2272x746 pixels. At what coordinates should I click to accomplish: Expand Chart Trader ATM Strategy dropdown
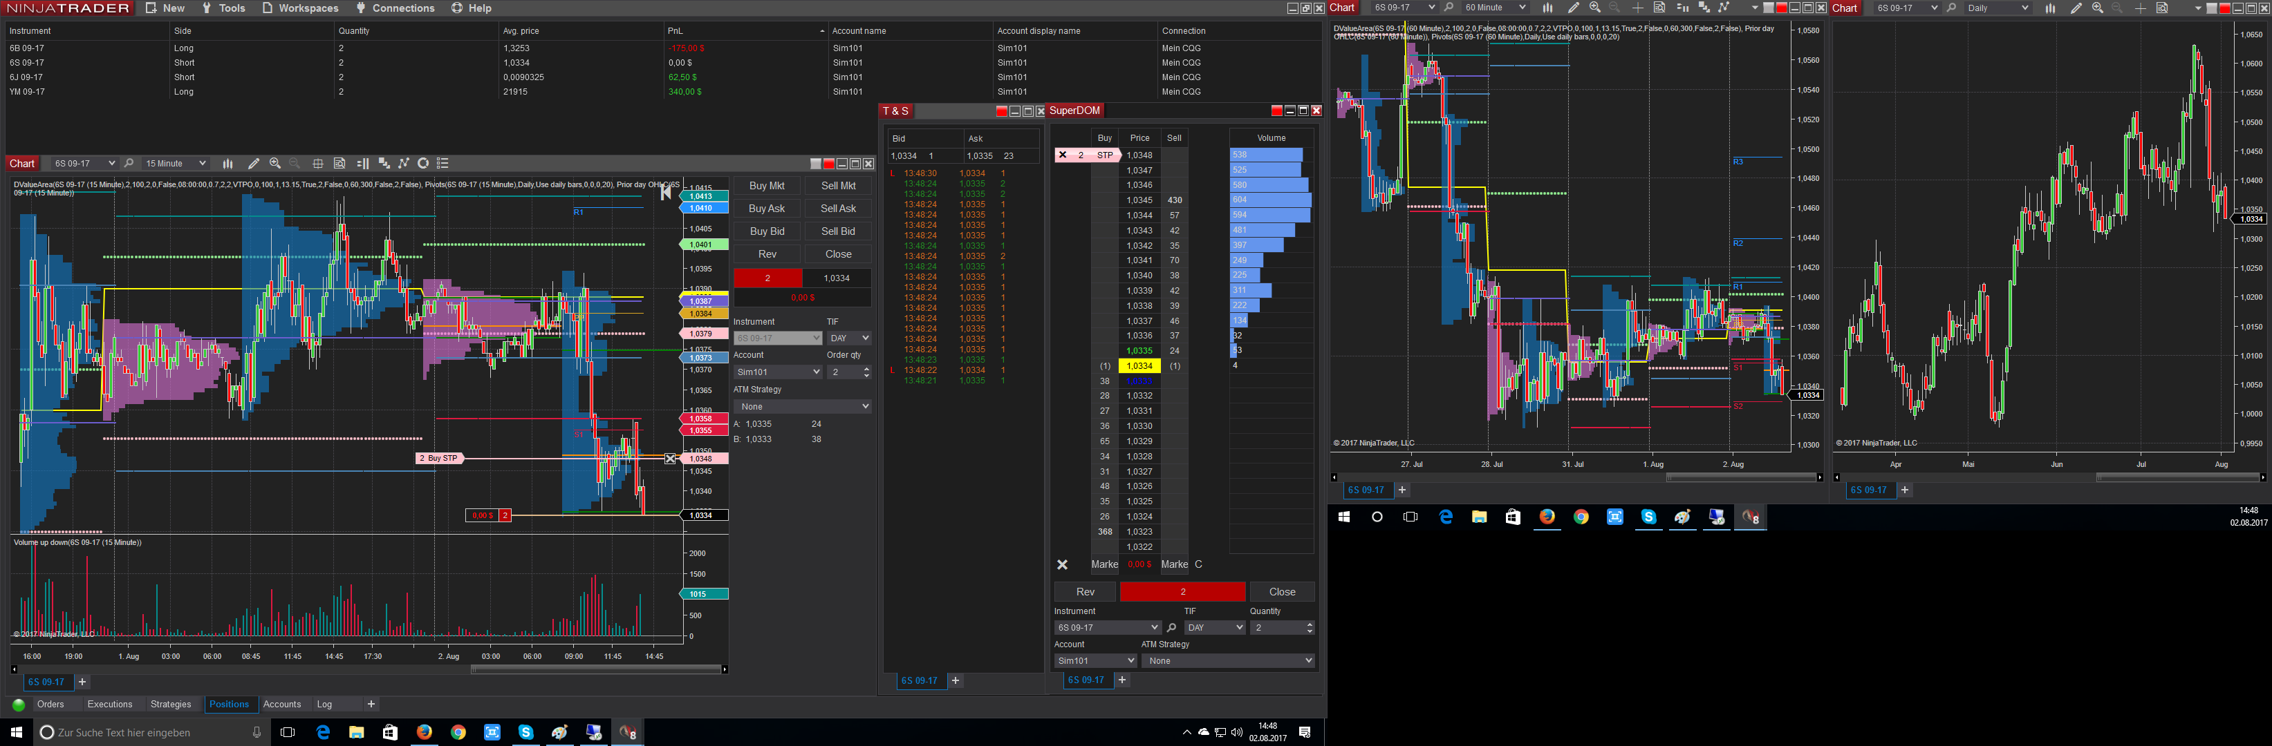(x=803, y=406)
